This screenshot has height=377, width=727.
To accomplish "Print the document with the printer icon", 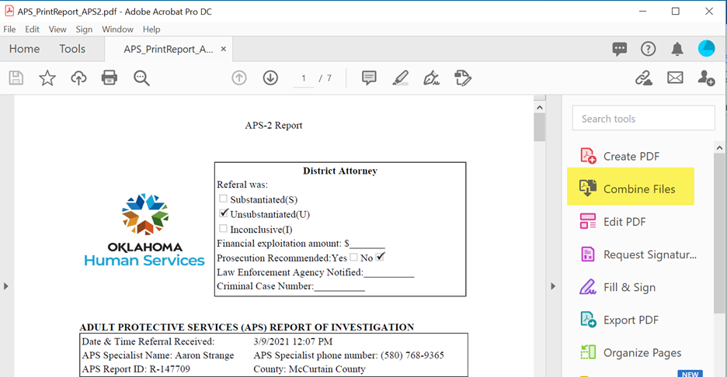I will pos(110,78).
